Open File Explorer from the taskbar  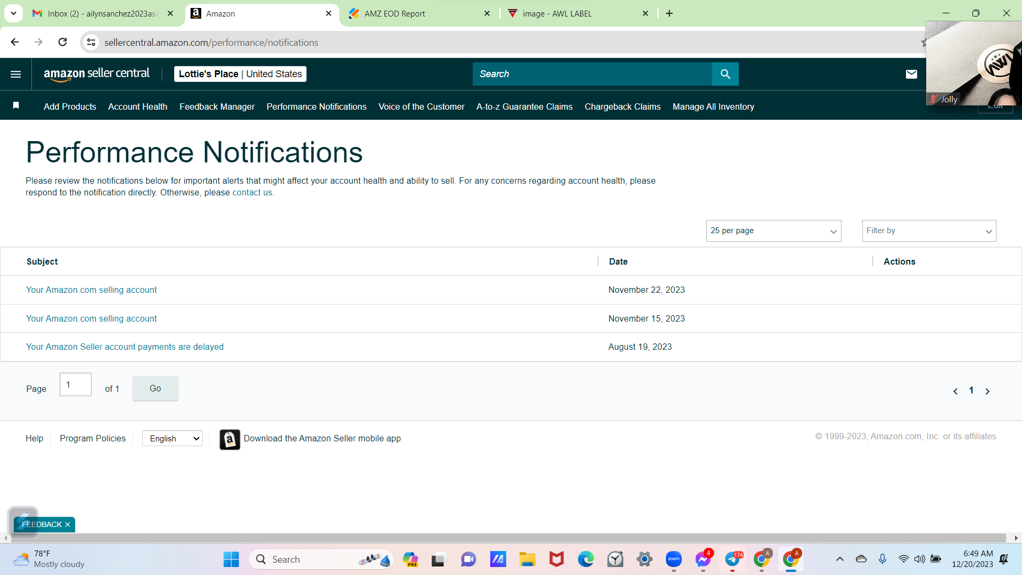(x=527, y=560)
